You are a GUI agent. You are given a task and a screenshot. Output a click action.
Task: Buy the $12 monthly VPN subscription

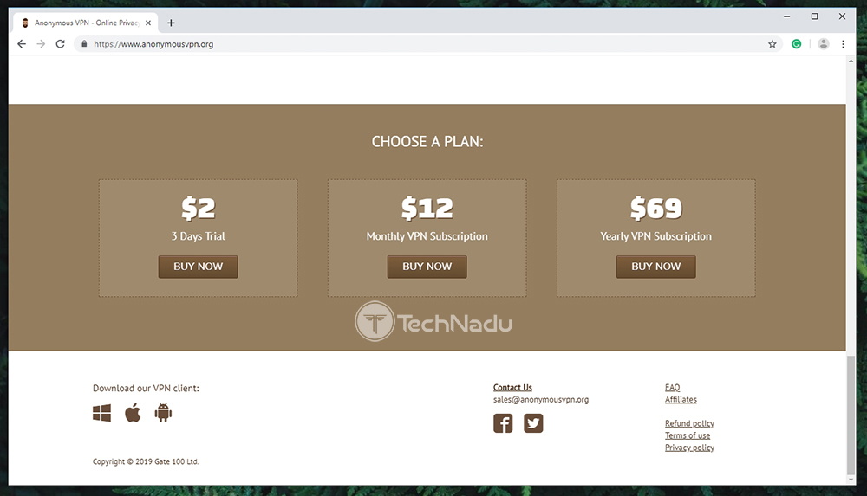pyautogui.click(x=427, y=267)
